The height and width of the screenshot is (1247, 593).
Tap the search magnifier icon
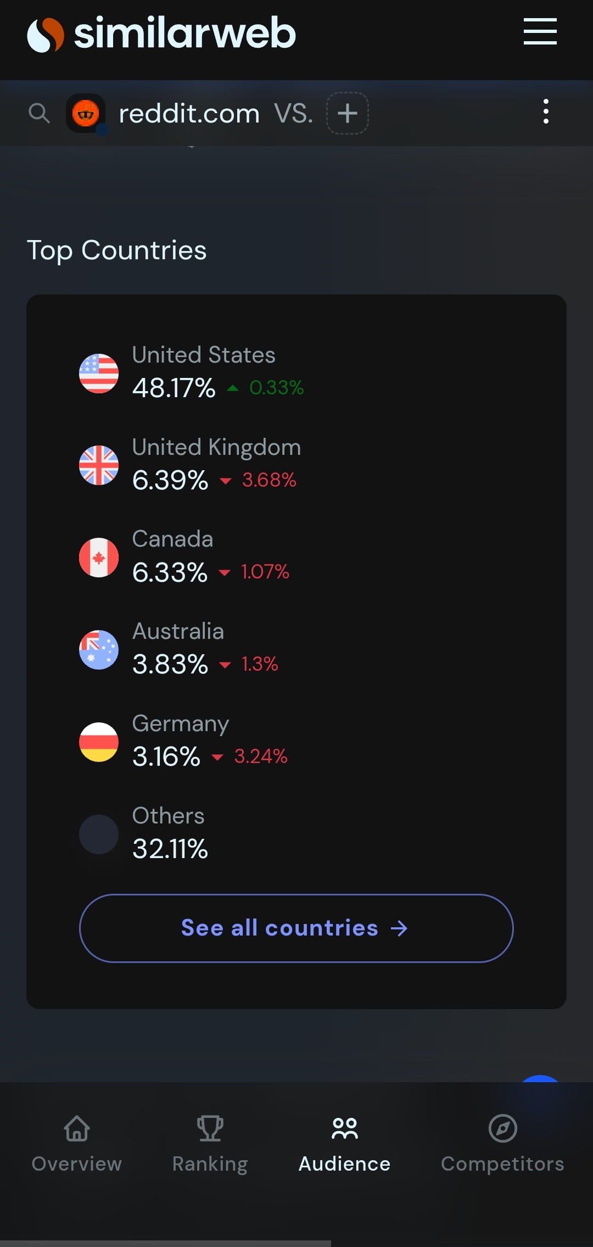pyautogui.click(x=39, y=113)
